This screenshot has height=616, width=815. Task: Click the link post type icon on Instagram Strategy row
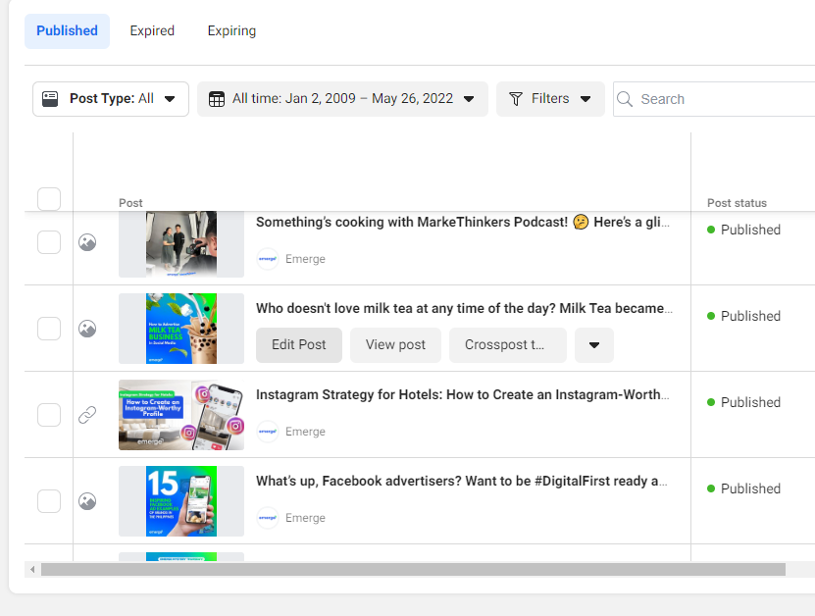[87, 415]
